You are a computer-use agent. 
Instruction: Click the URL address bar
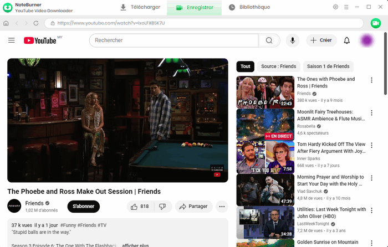coord(204,23)
